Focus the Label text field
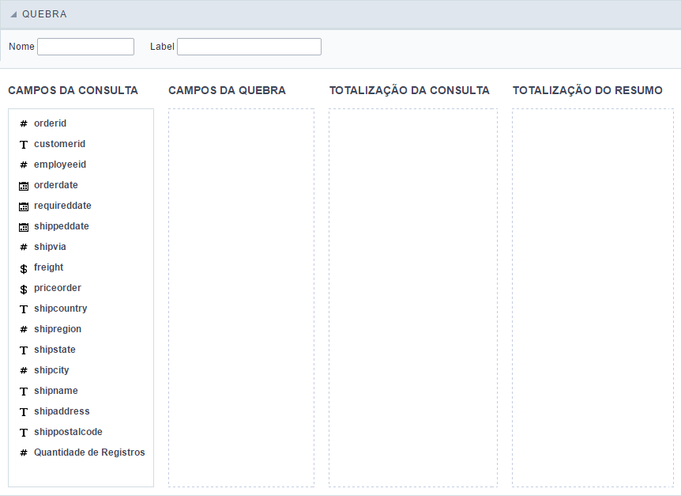Viewport: 681px width, 496px height. (250, 47)
